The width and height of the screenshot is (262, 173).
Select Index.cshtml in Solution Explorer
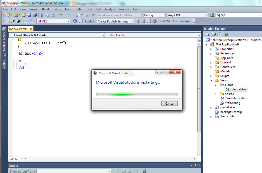click(x=238, y=89)
